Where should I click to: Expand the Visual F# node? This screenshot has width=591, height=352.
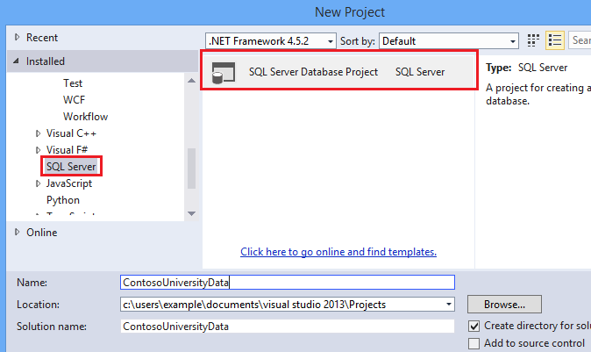(x=38, y=150)
